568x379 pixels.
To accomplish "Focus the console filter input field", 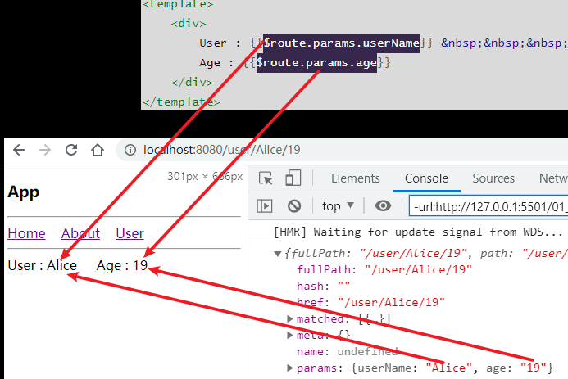I will click(x=488, y=206).
